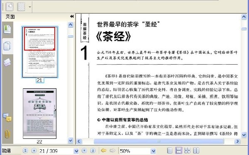Click the 就绪 status text
Viewport: 249px width, 155px height.
[6, 151]
